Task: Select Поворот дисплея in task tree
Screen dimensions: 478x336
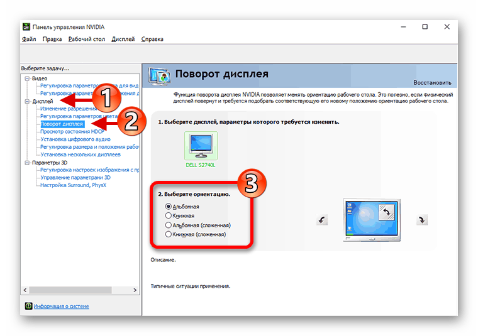Action: click(62, 124)
